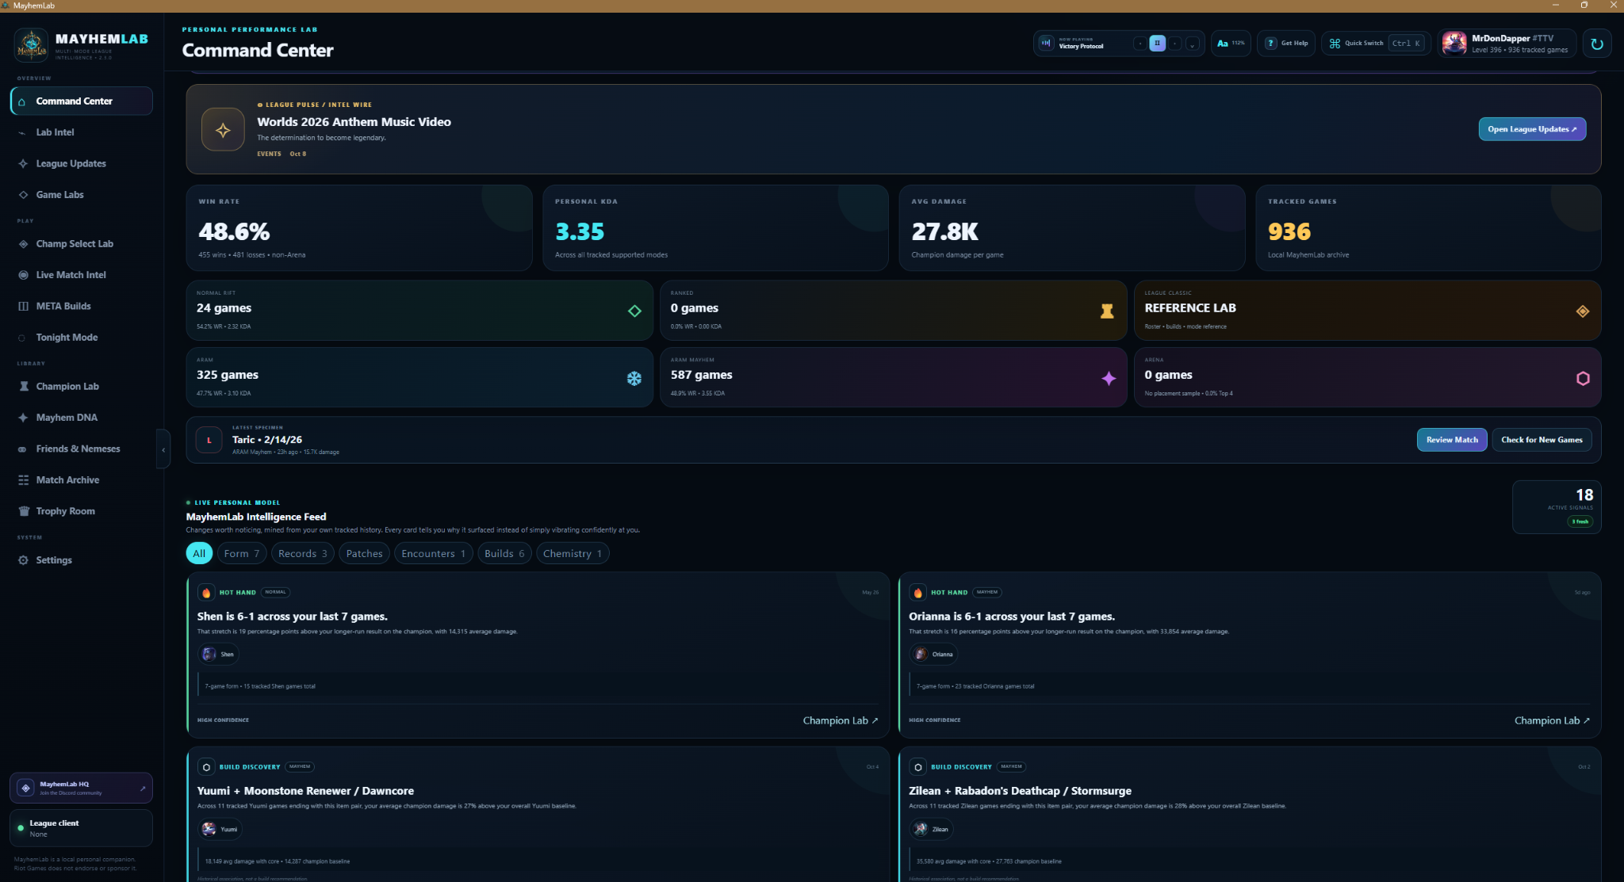Pause the Victory Protocol track
This screenshot has height=882, width=1624.
[x=1157, y=44]
